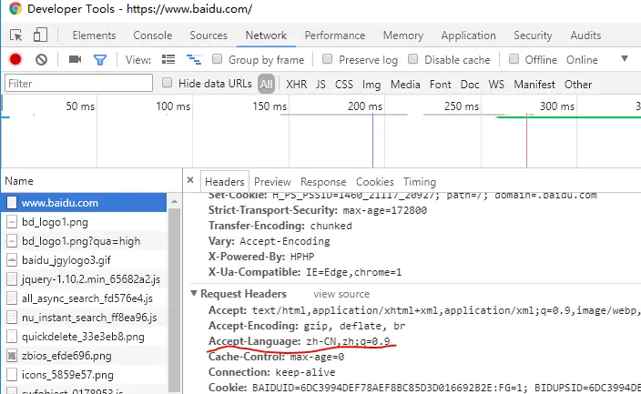Viewport: 641px width, 394px height.
Task: Click the icon beside baidu_jgylogo3.gif
Action: point(12,260)
